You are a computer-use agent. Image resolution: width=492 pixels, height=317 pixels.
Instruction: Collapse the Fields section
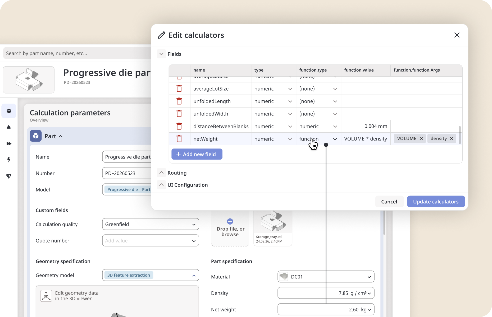(x=161, y=54)
